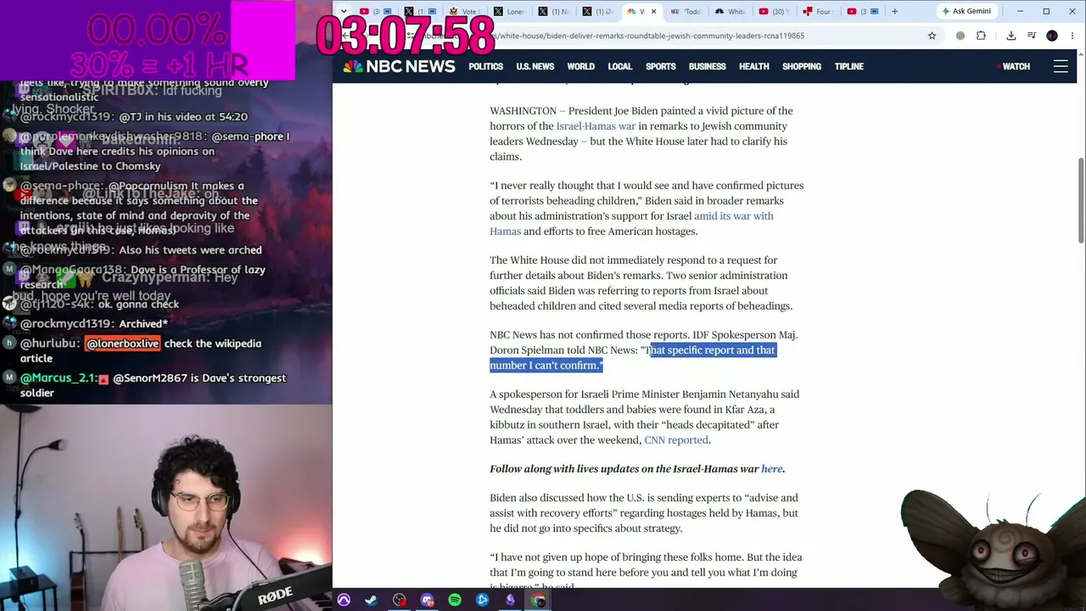
Task: Click the Watch live button
Action: coord(1014,66)
